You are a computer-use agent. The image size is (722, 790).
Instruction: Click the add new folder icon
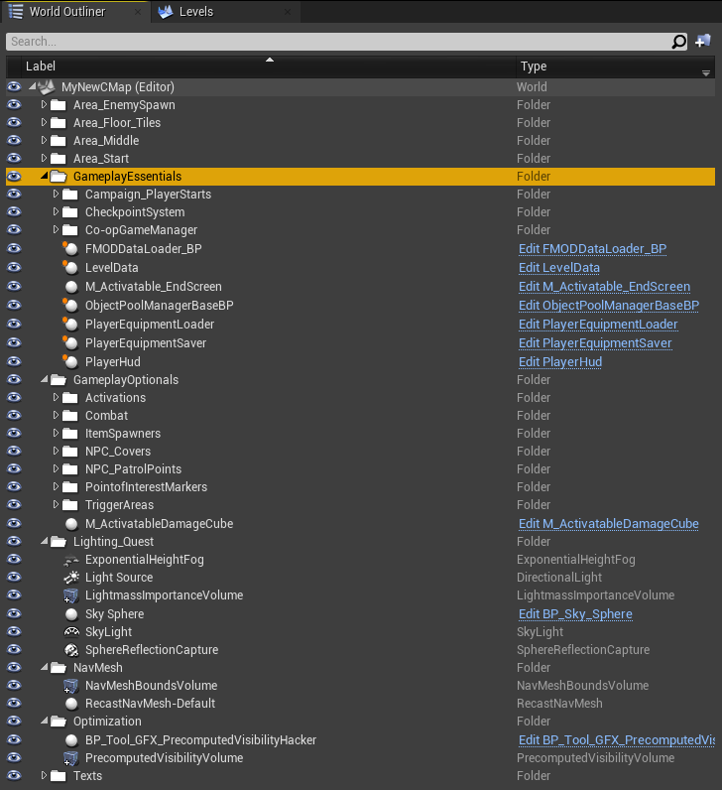(x=703, y=42)
